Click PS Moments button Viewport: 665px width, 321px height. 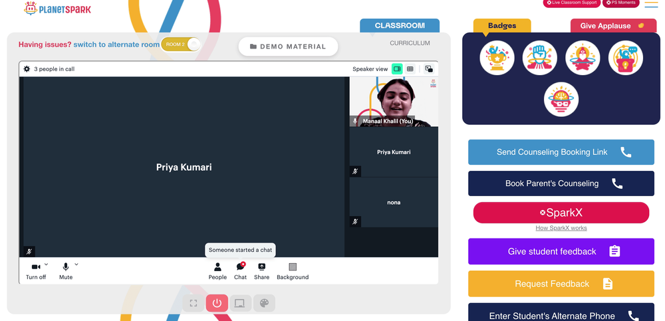(x=620, y=3)
